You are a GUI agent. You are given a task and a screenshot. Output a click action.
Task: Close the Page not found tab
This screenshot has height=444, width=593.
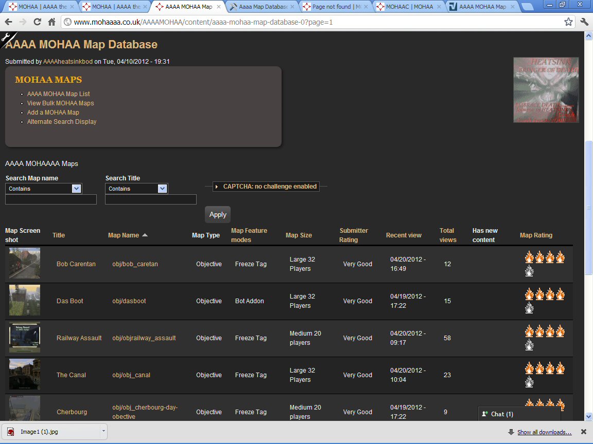(366, 6)
